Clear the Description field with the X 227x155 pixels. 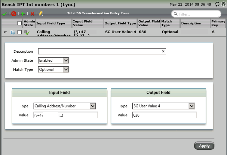tap(163, 51)
